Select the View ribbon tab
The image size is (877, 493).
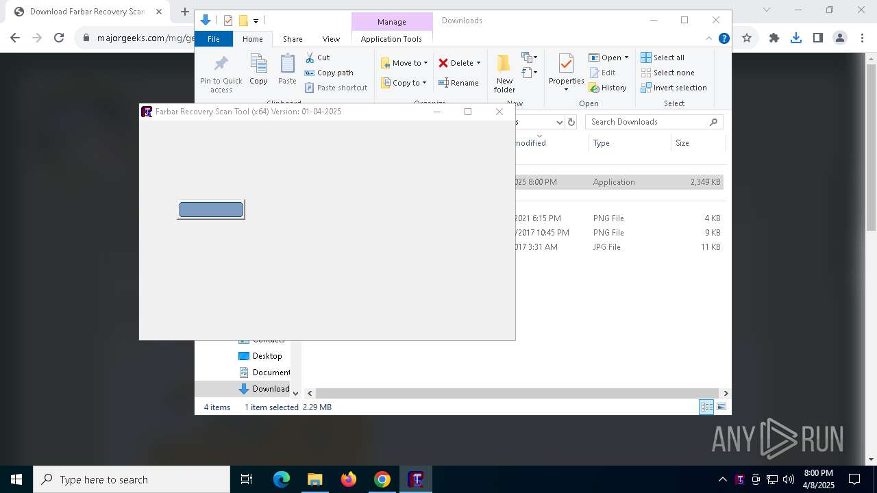tap(331, 39)
